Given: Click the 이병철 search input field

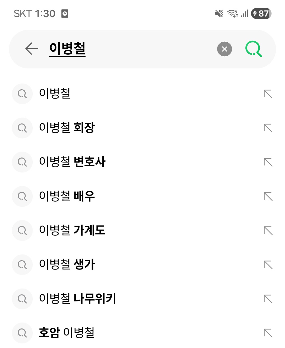Looking at the screenshot, I should [x=132, y=49].
